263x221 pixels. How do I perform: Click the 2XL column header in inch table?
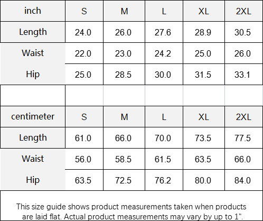243,11
